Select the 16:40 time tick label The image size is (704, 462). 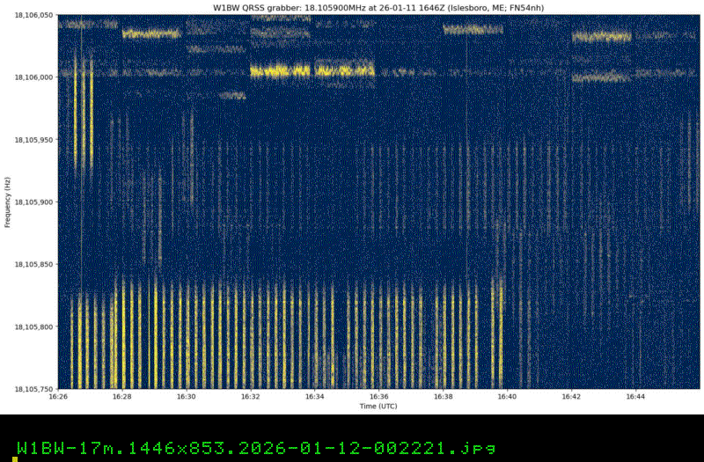(508, 397)
